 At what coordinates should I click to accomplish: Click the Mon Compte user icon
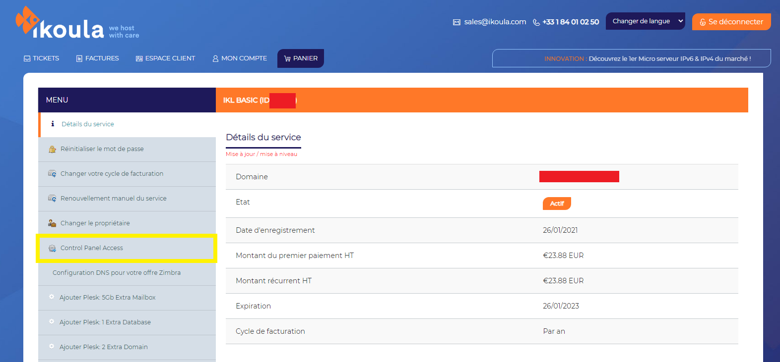point(215,58)
